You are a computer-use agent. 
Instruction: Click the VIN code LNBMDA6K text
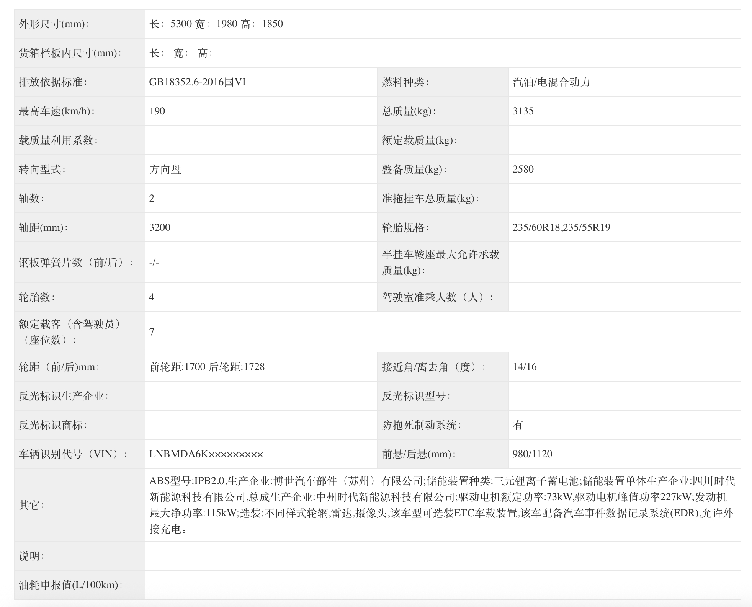pos(206,454)
